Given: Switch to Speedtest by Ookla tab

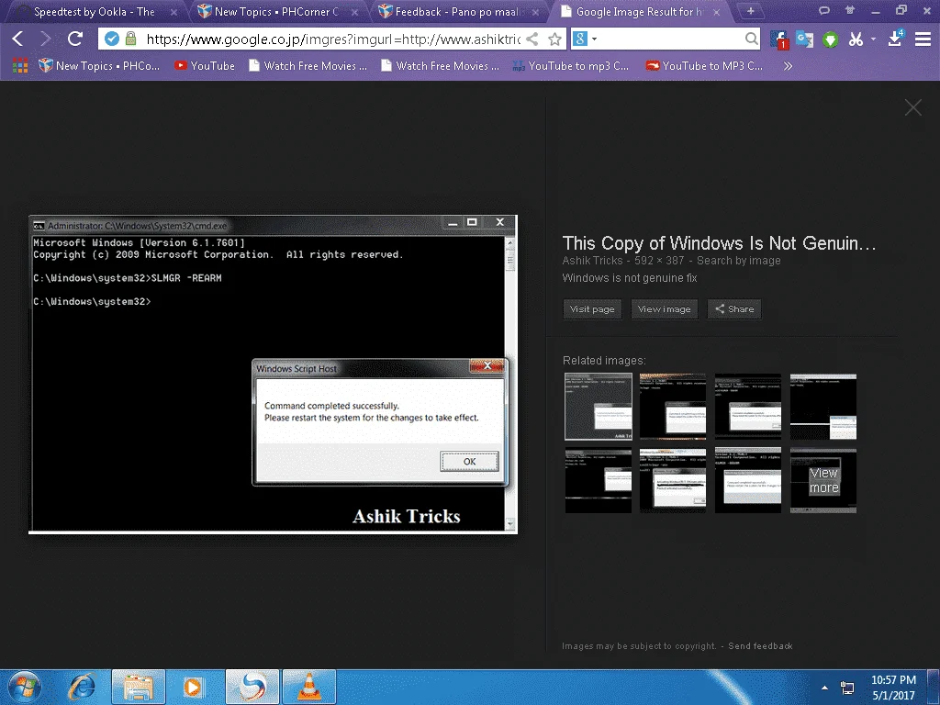Looking at the screenshot, I should point(95,11).
